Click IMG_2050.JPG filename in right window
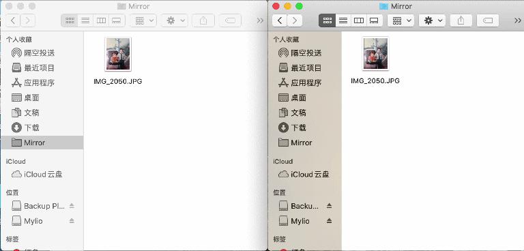524x251 pixels. coord(375,81)
